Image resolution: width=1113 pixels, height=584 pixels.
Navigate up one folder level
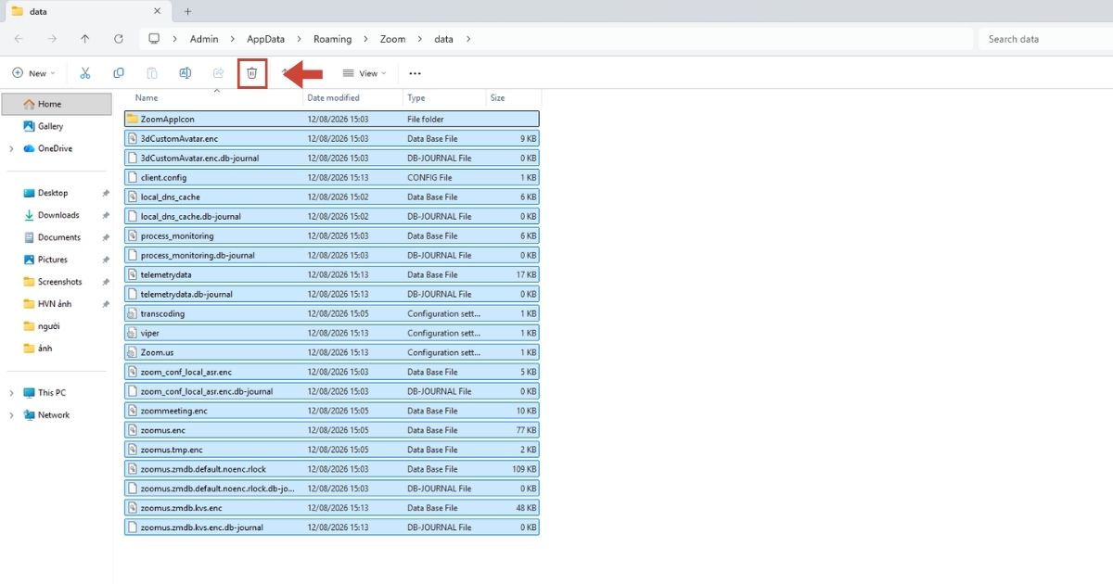coord(85,39)
